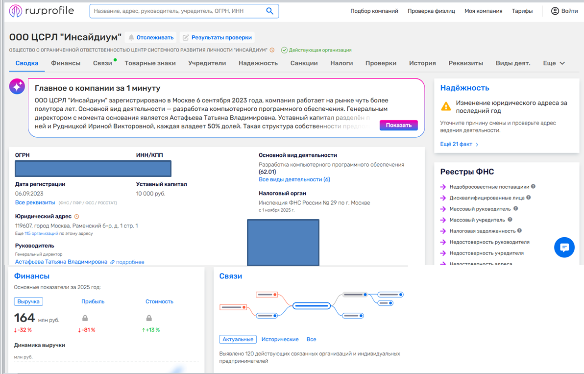584x374 pixels.
Task: Click the green checkmark status icon
Action: tap(284, 50)
